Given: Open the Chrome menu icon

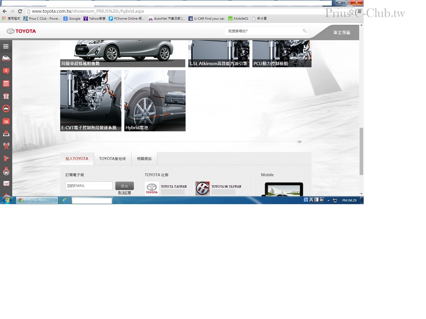Looking at the screenshot, I should click(x=359, y=11).
